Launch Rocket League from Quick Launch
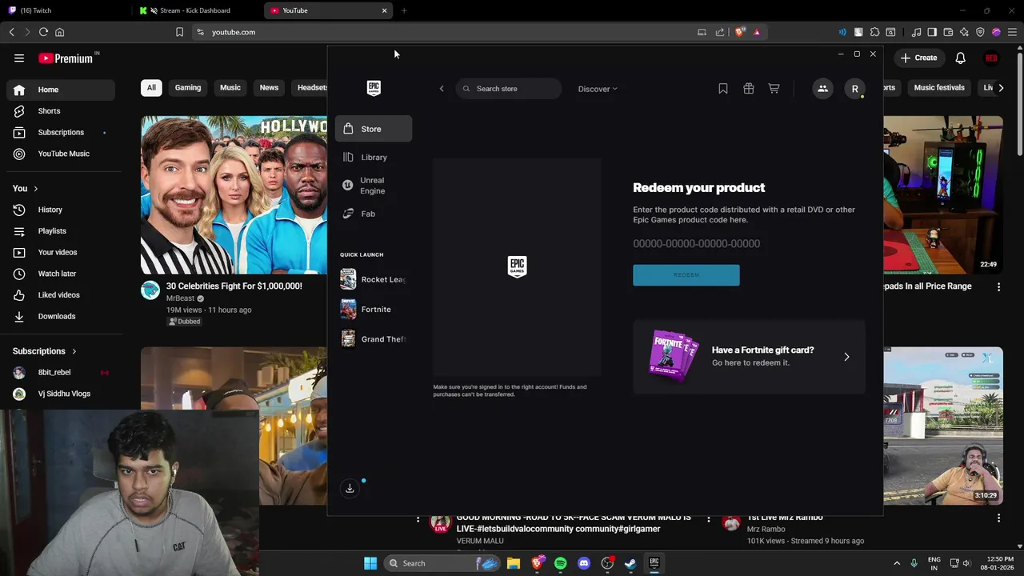This screenshot has height=576, width=1024. click(x=374, y=279)
